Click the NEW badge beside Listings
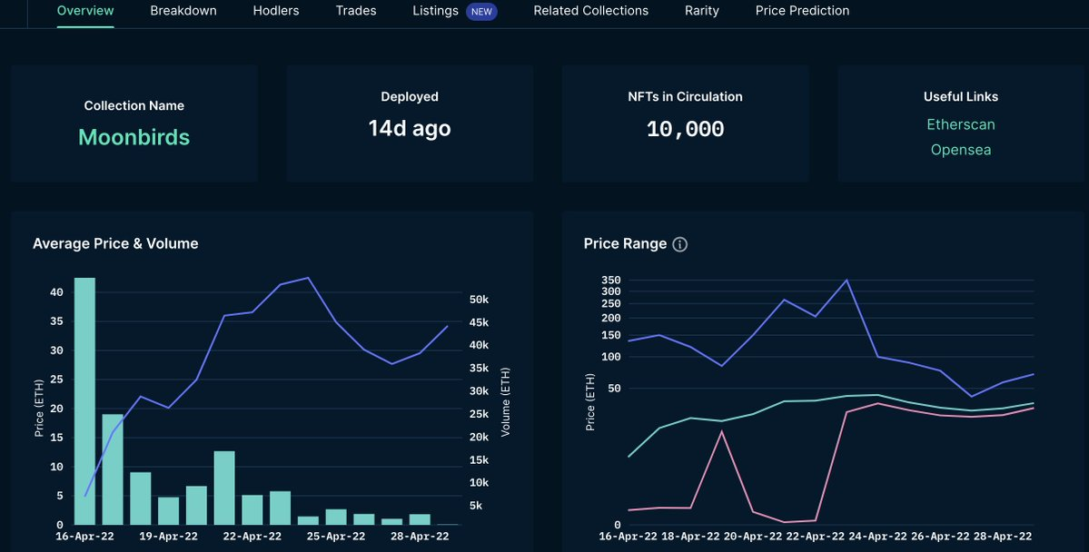 click(481, 12)
